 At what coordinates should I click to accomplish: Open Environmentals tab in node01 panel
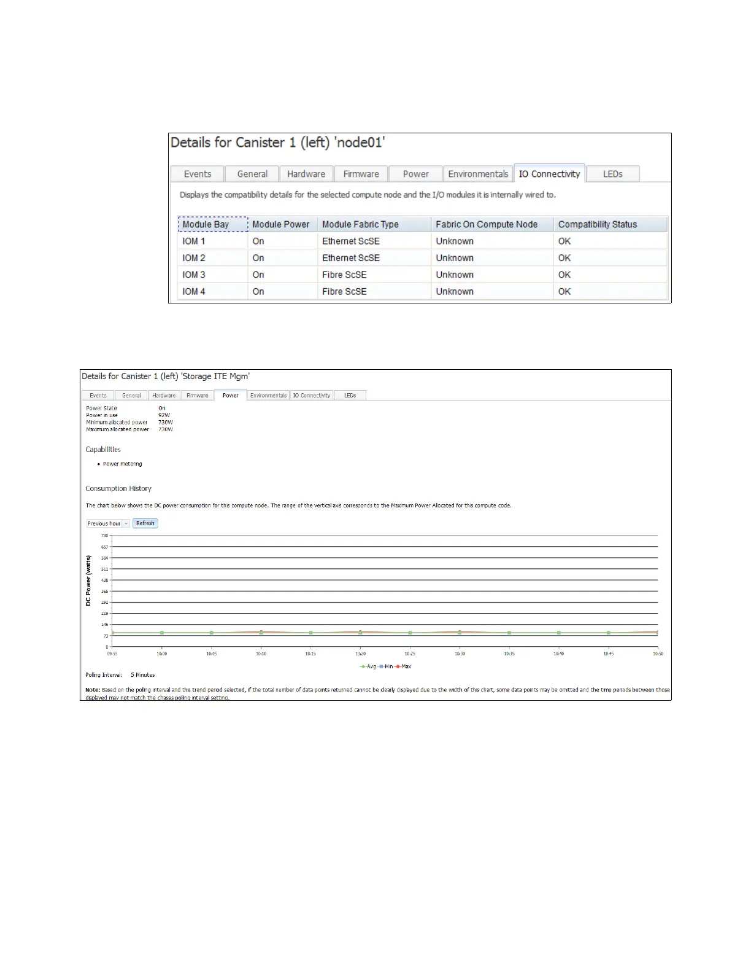coord(478,174)
